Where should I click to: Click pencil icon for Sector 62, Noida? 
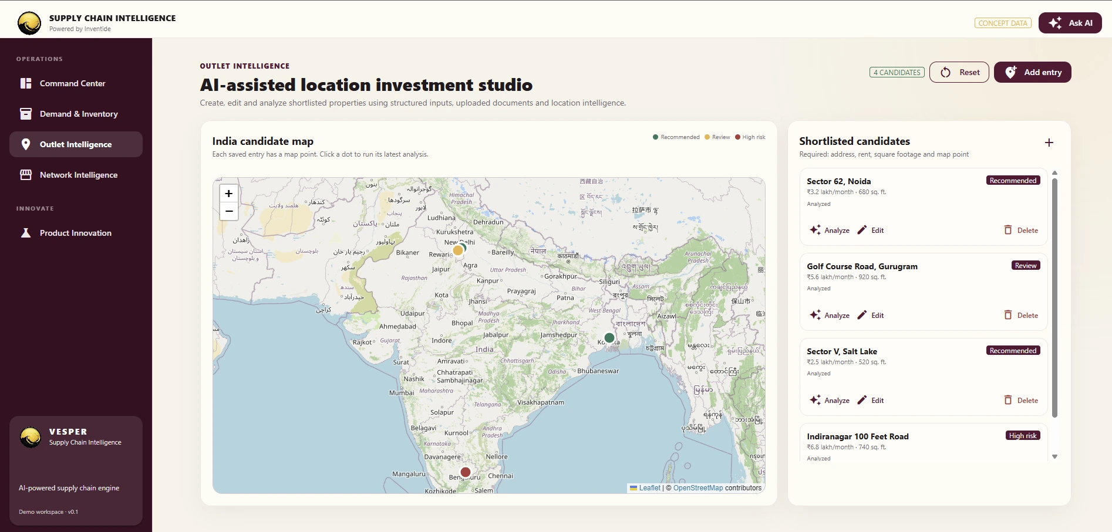[x=862, y=230]
